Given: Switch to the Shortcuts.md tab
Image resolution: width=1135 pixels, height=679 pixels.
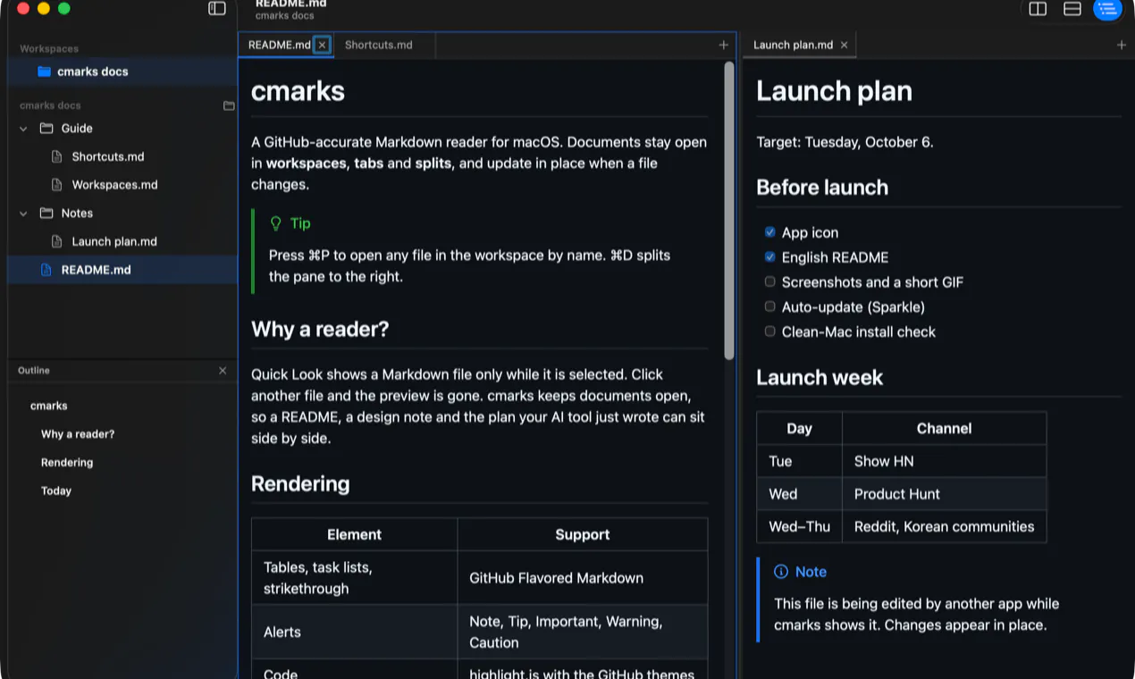Looking at the screenshot, I should click(385, 45).
